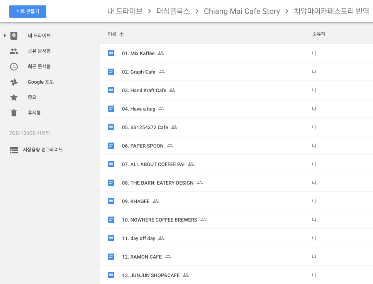The width and height of the screenshot is (373, 284).
Task: Click doc icon of 02. Graph Cafe
Action: 111,72
